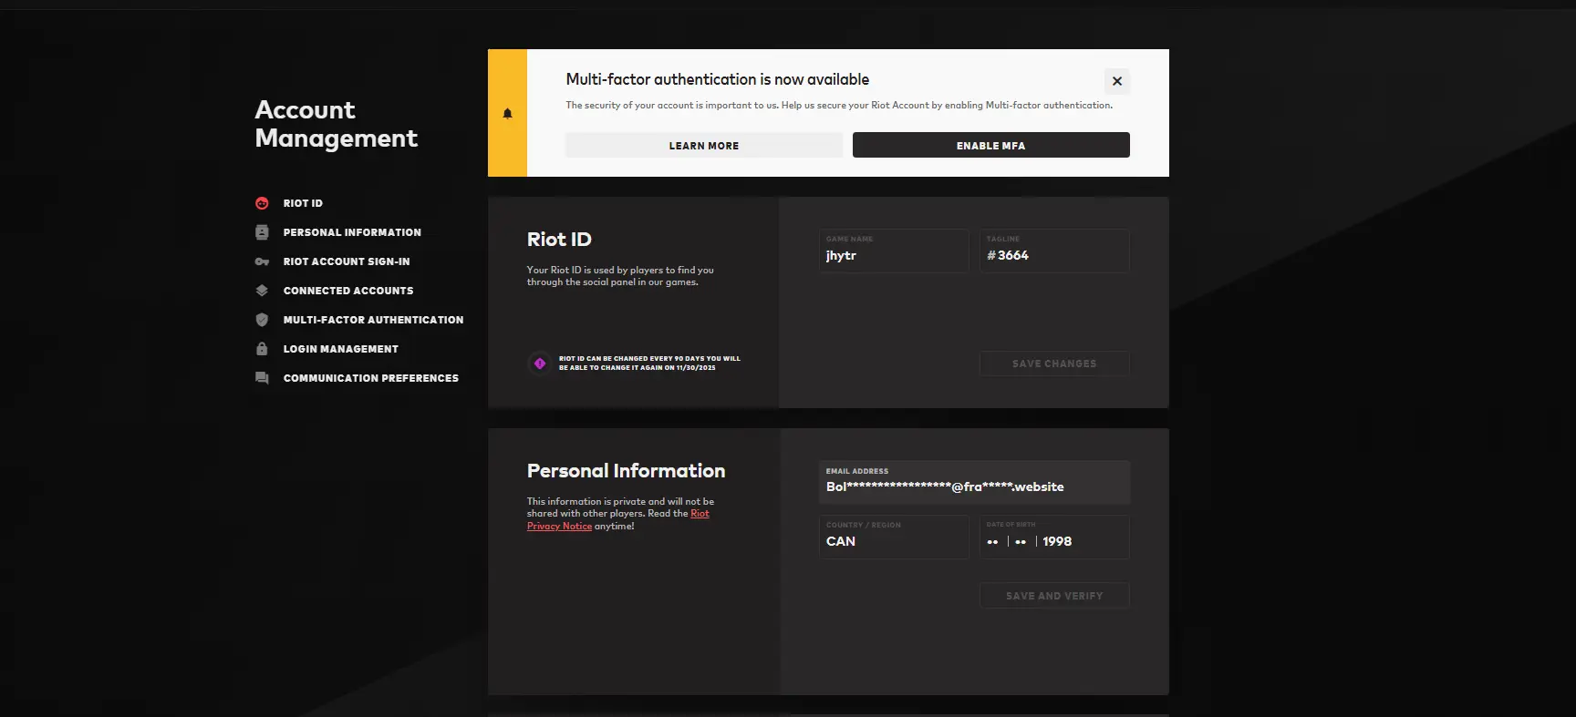The image size is (1576, 717).
Task: Click the Connected Accounts layers icon
Action: click(x=262, y=291)
